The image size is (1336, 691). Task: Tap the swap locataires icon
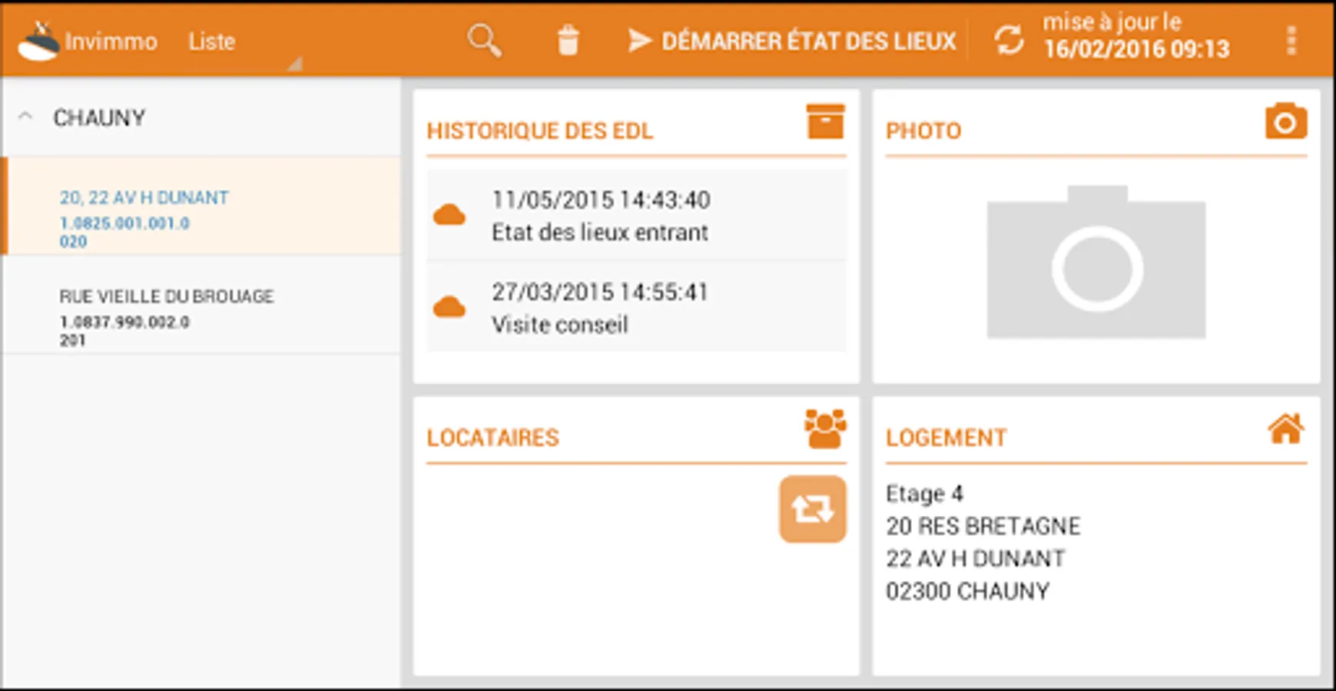(x=812, y=509)
